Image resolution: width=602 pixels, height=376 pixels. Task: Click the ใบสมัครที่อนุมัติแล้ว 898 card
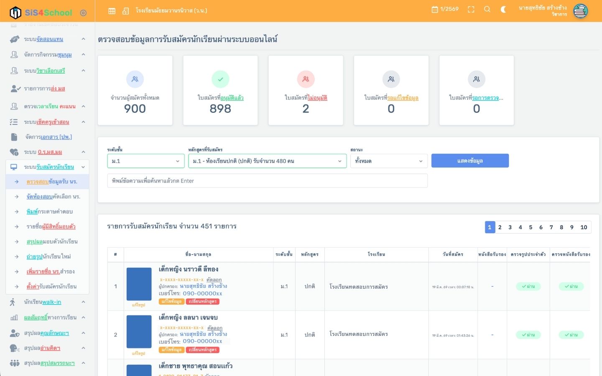tap(220, 90)
